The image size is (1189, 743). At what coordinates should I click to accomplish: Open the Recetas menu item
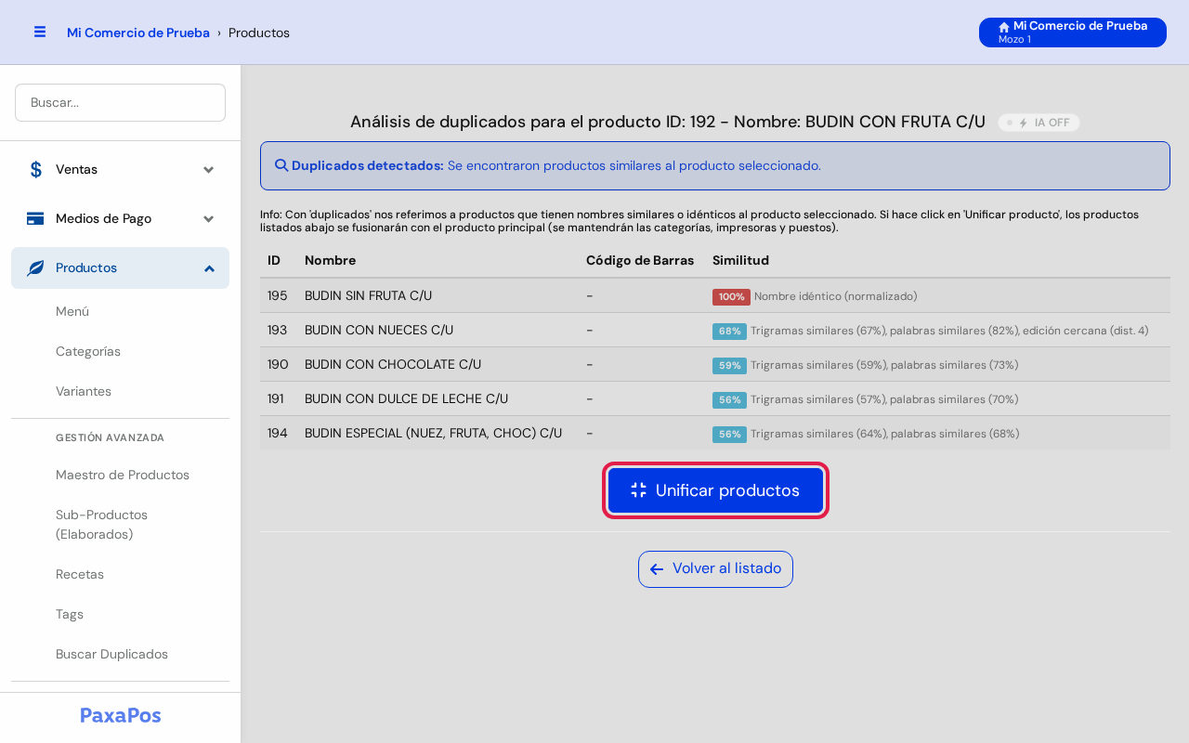[80, 574]
